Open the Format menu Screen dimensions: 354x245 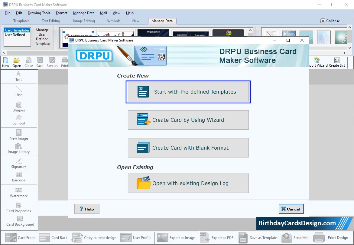(62, 13)
